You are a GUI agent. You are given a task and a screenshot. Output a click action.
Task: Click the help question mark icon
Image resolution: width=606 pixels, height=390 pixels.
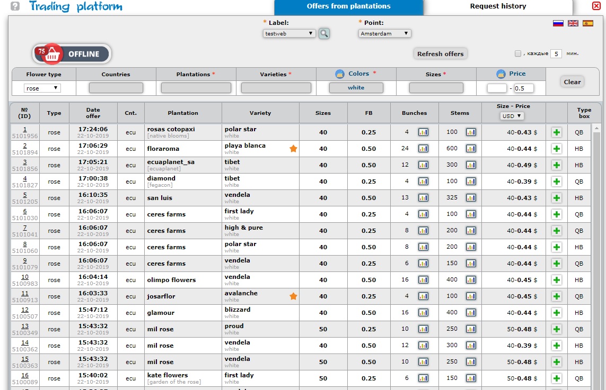click(x=15, y=6)
